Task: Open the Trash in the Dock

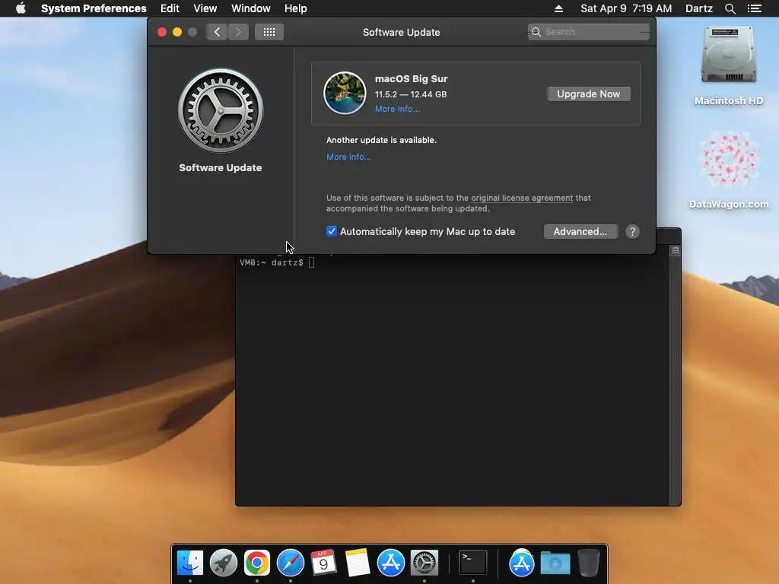Action: (x=589, y=563)
